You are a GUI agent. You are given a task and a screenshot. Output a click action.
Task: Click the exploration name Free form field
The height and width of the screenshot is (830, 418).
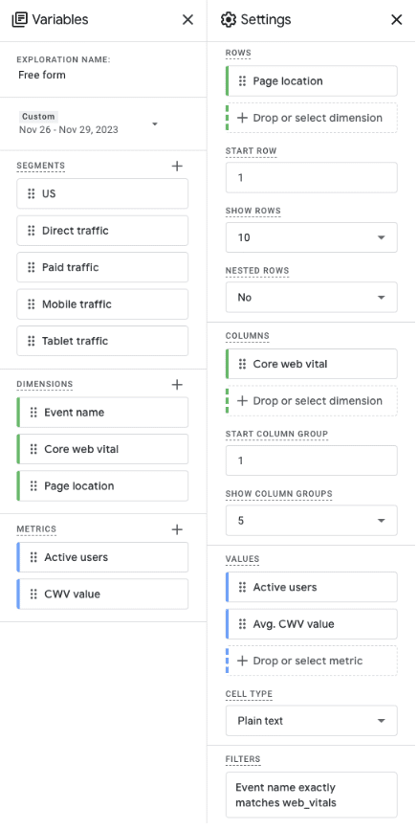click(x=42, y=76)
